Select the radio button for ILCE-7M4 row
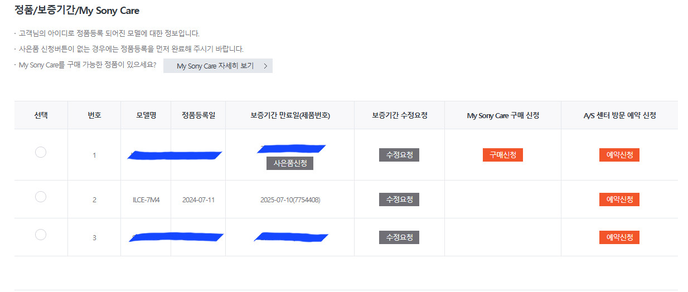The image size is (688, 292). coord(41,197)
